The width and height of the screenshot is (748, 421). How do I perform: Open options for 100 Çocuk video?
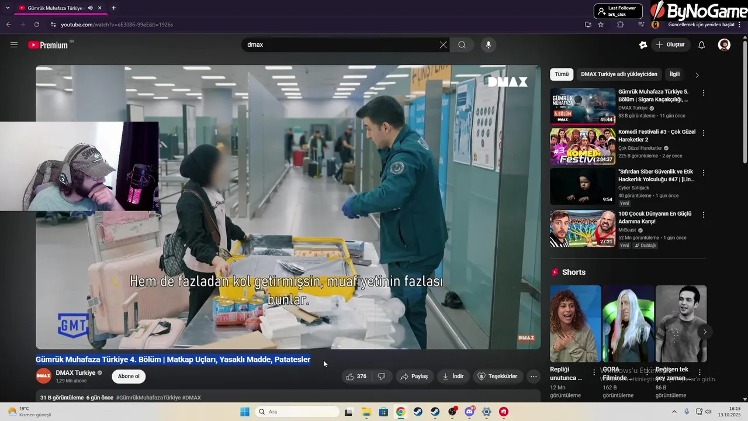[704, 215]
